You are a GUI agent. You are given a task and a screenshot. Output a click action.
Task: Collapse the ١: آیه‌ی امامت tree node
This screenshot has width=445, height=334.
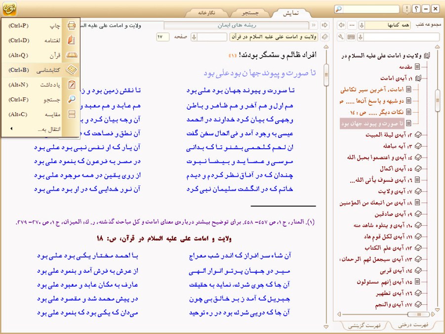(418, 78)
